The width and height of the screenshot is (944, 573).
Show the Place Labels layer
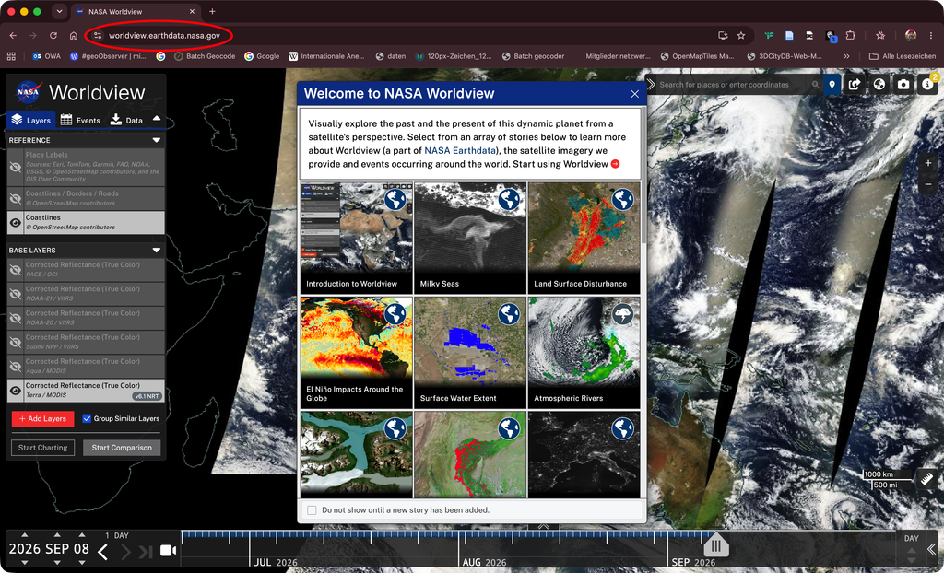(x=16, y=167)
